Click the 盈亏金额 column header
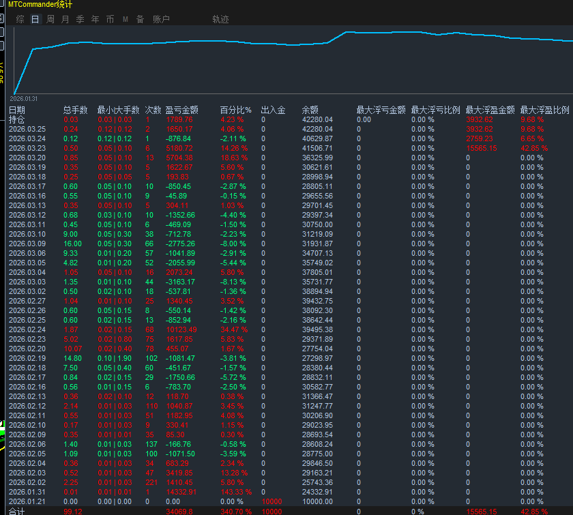 (181, 110)
